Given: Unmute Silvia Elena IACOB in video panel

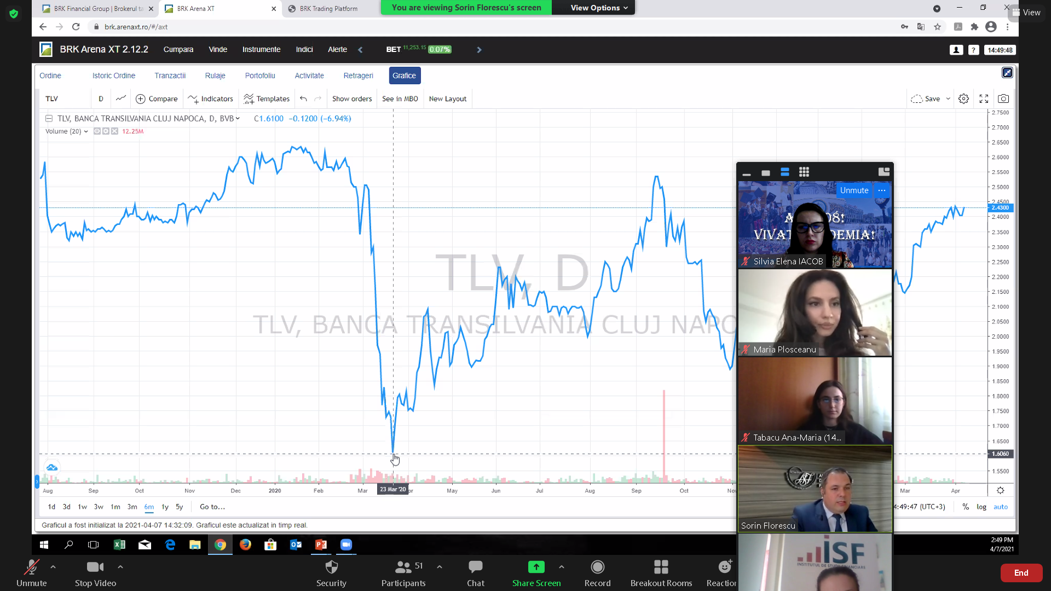Looking at the screenshot, I should [854, 190].
